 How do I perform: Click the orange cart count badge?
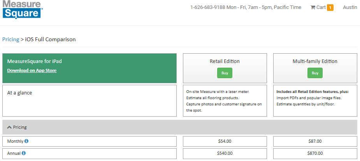(330, 7)
